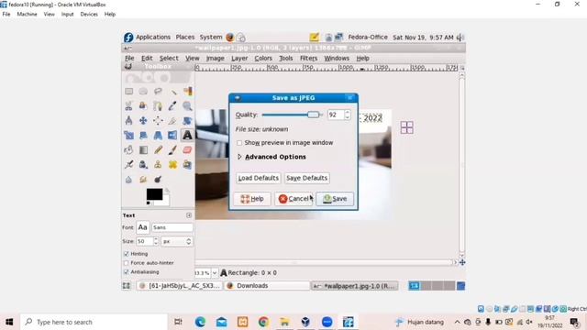The width and height of the screenshot is (587, 330).
Task: Select the Alignment tool
Action: (158, 120)
